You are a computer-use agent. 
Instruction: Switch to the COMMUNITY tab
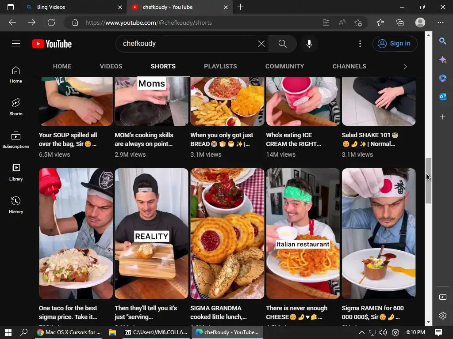(x=284, y=66)
